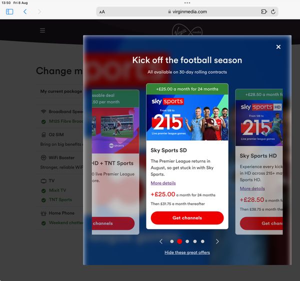Click the TNT Sports offer image
300x281 pixels.
point(115,130)
